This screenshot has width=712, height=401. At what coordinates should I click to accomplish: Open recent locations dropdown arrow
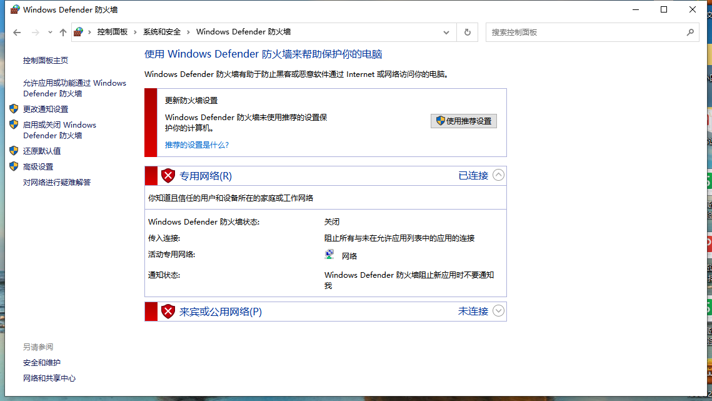pos(50,33)
